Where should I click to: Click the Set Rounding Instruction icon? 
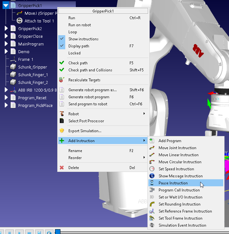click(152, 204)
